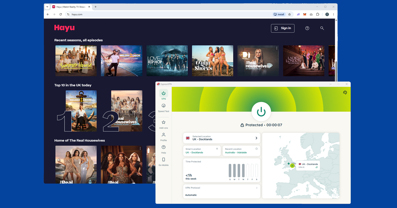Image resolution: width=397 pixels, height=208 pixels.
Task: Open Chrome tab search dropdown arrow
Action: coord(47,7)
